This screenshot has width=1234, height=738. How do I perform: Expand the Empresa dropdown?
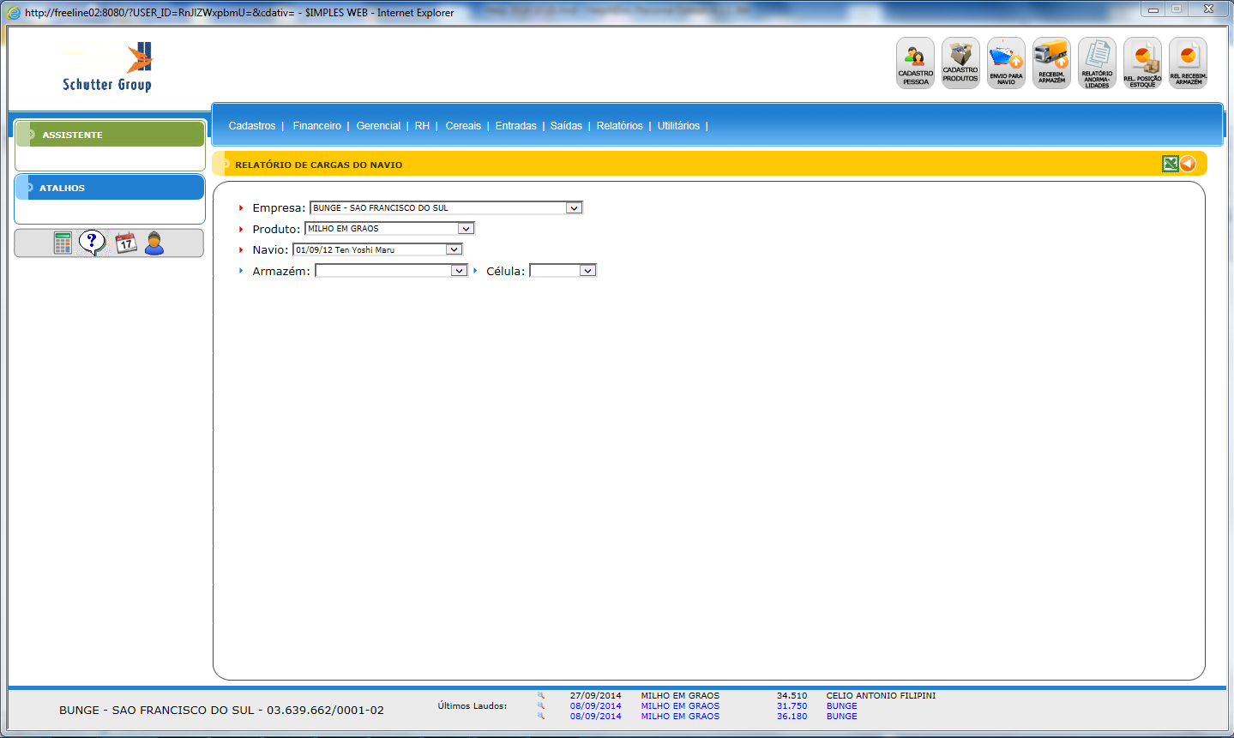point(574,207)
